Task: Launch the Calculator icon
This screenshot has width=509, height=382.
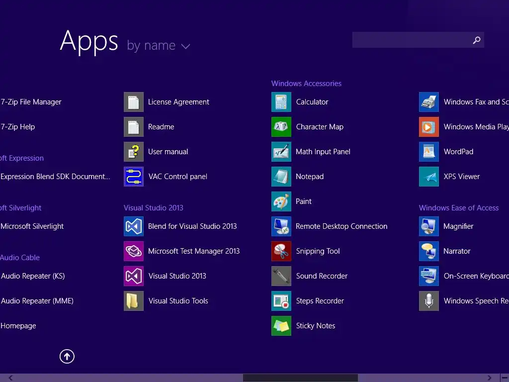Action: 281,101
